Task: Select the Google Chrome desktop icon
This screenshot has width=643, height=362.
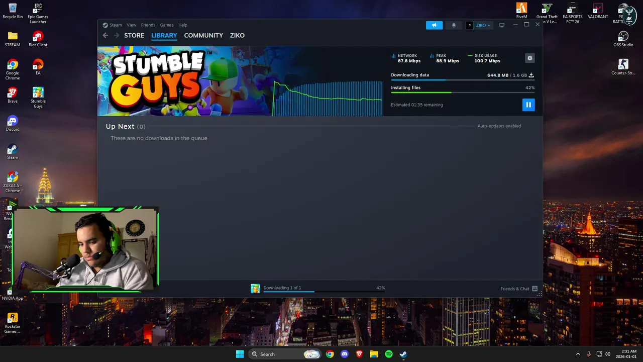Action: coord(13,69)
